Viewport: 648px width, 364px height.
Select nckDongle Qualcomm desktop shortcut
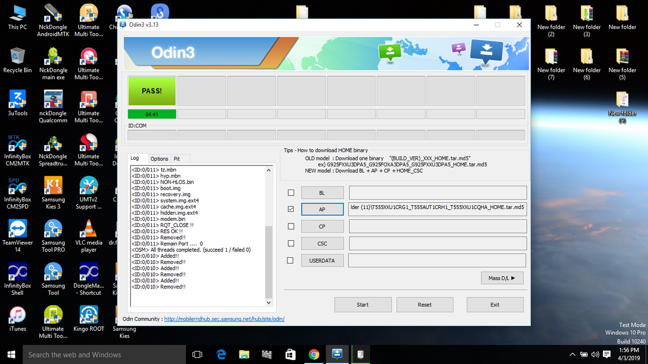pos(53,107)
